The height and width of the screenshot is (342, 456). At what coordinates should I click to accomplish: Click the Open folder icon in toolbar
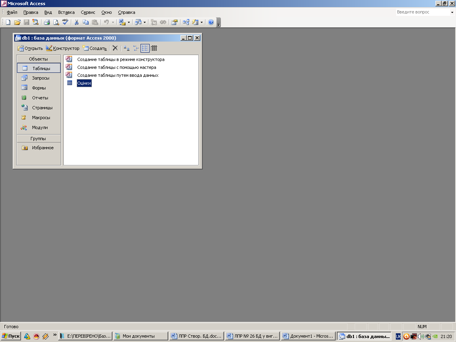click(17, 22)
